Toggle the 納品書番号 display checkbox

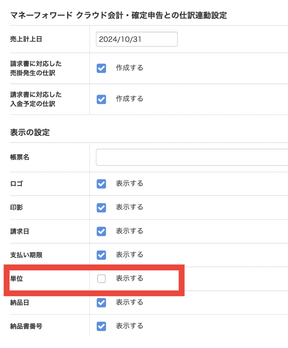[x=101, y=326]
